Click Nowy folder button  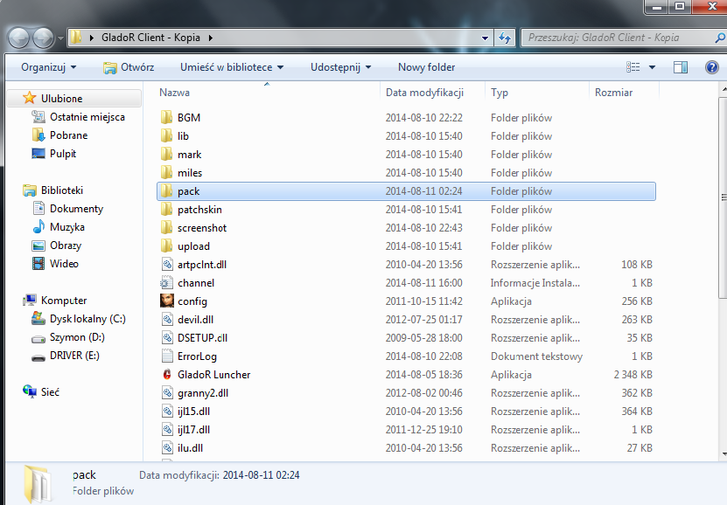pos(427,67)
